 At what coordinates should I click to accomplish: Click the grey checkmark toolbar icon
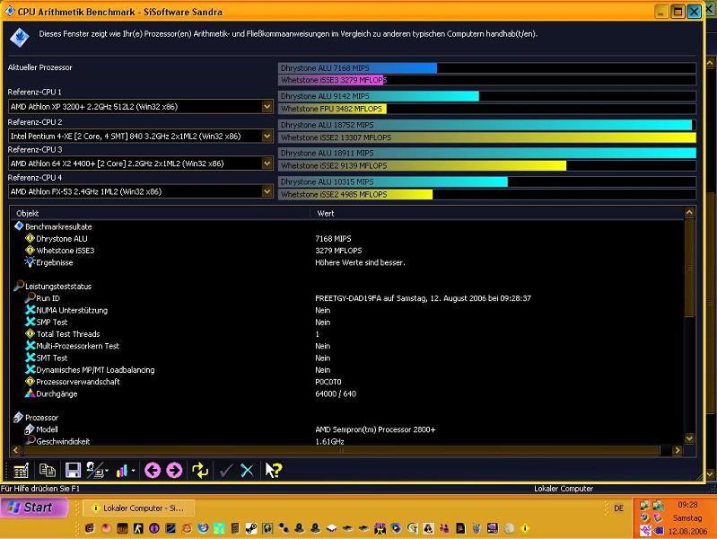[x=225, y=471]
